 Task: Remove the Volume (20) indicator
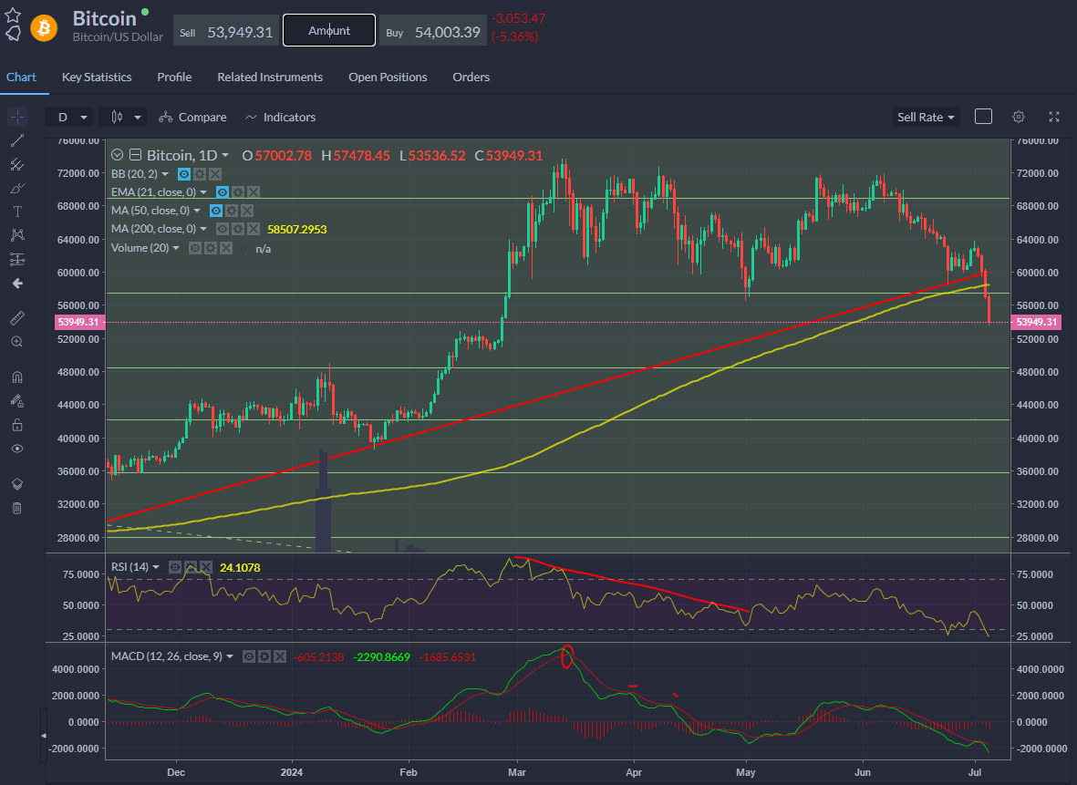click(x=226, y=248)
